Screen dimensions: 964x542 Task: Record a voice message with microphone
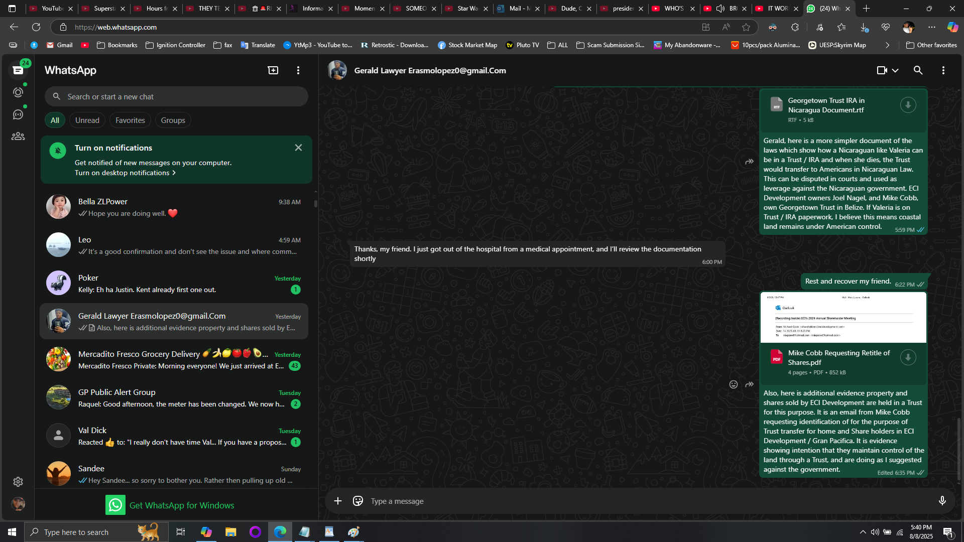(942, 501)
